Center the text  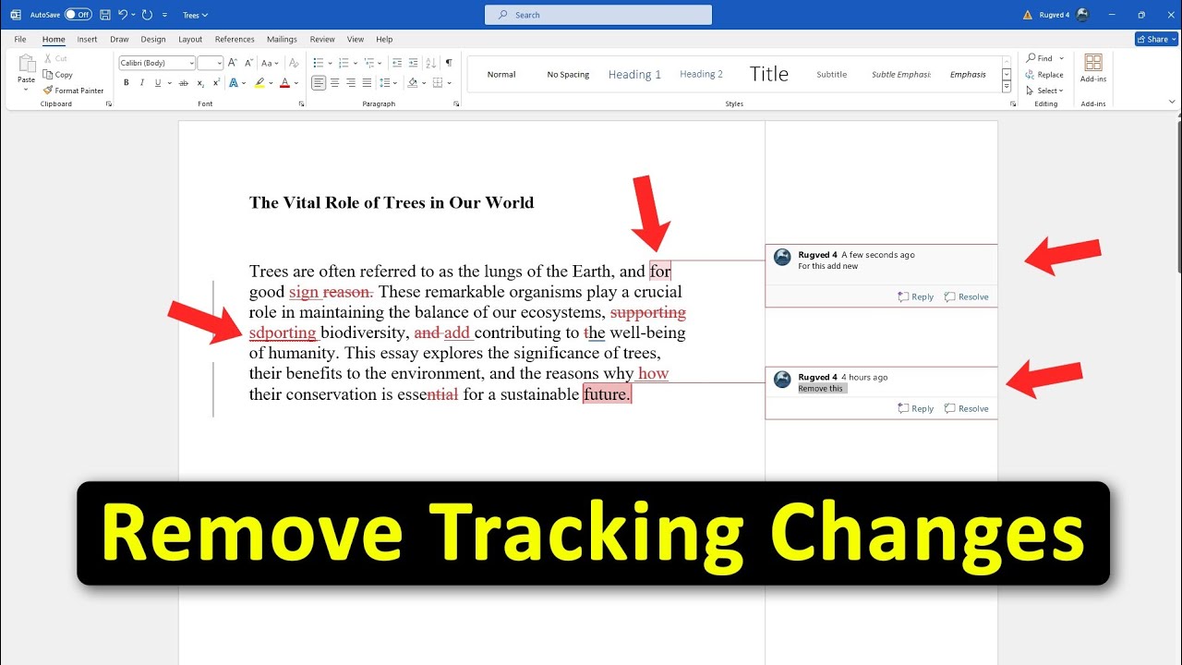(335, 83)
